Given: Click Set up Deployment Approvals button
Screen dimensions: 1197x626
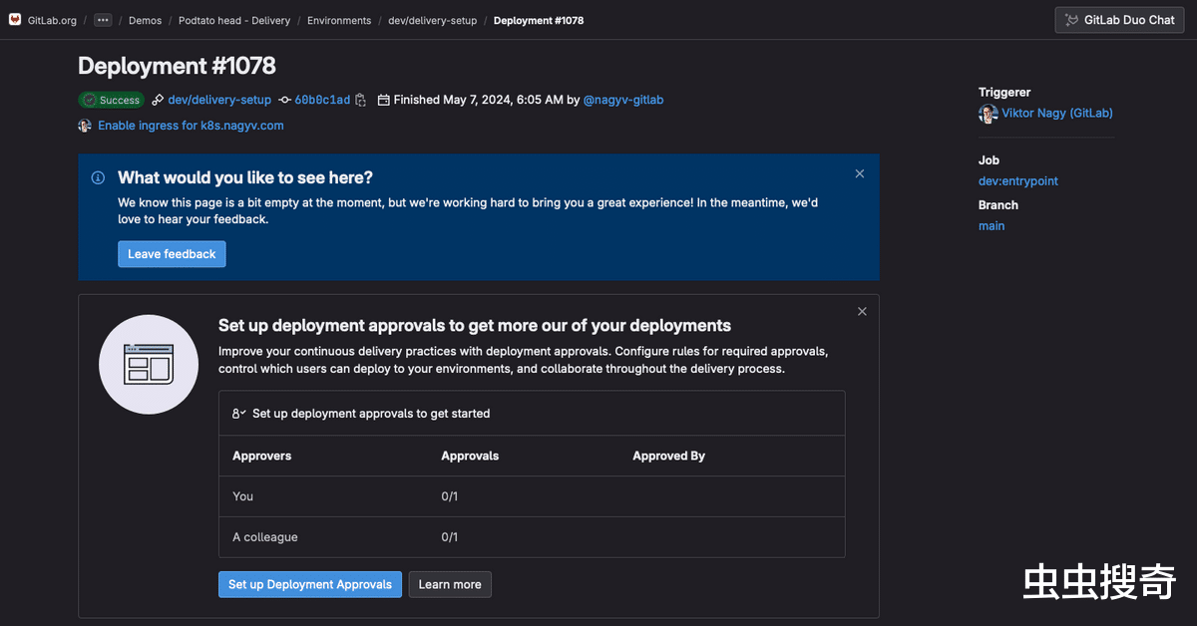Looking at the screenshot, I should [x=309, y=584].
